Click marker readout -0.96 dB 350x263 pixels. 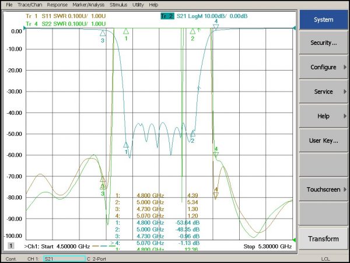coord(188,236)
